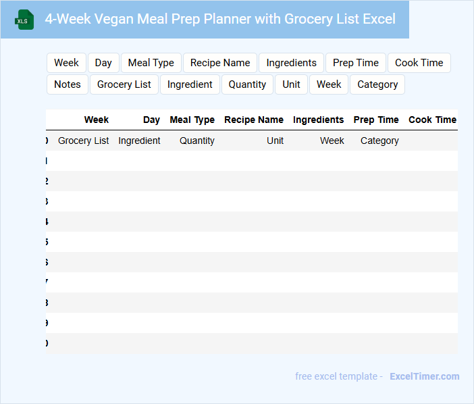The width and height of the screenshot is (474, 404).
Task: Click the green XLS file icon
Action: click(24, 20)
